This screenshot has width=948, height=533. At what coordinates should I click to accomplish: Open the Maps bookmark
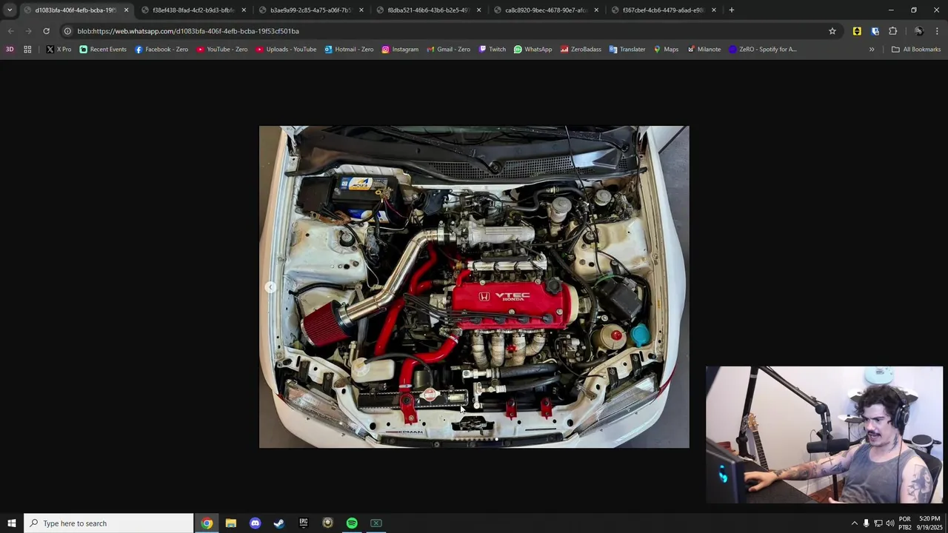pos(666,50)
